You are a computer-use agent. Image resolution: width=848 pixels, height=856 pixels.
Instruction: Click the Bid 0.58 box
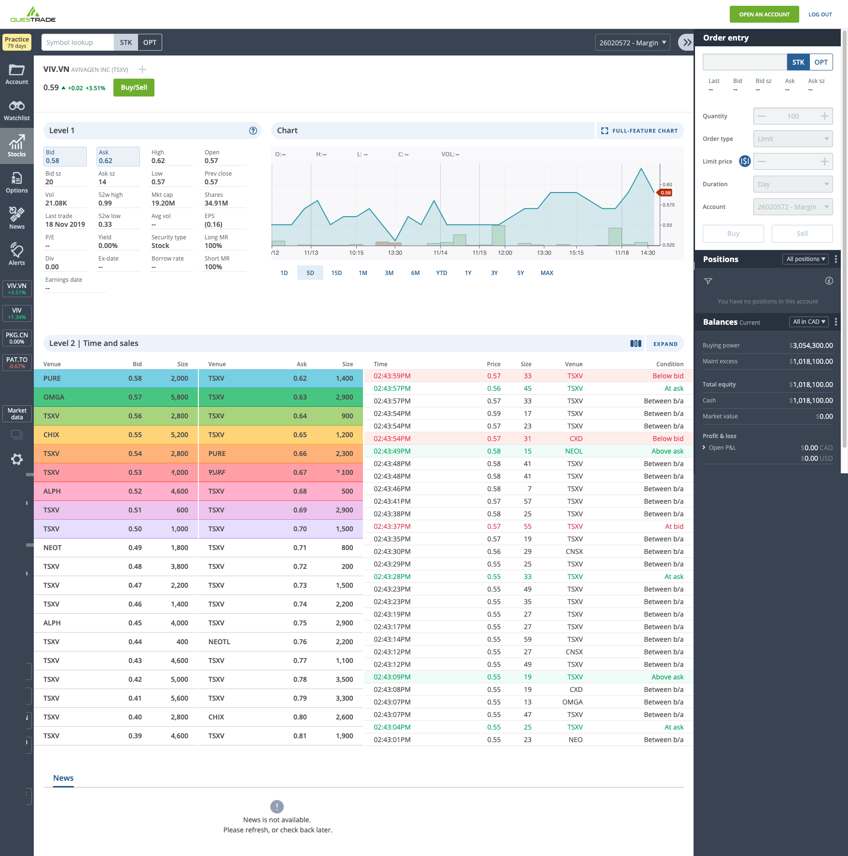click(x=65, y=156)
